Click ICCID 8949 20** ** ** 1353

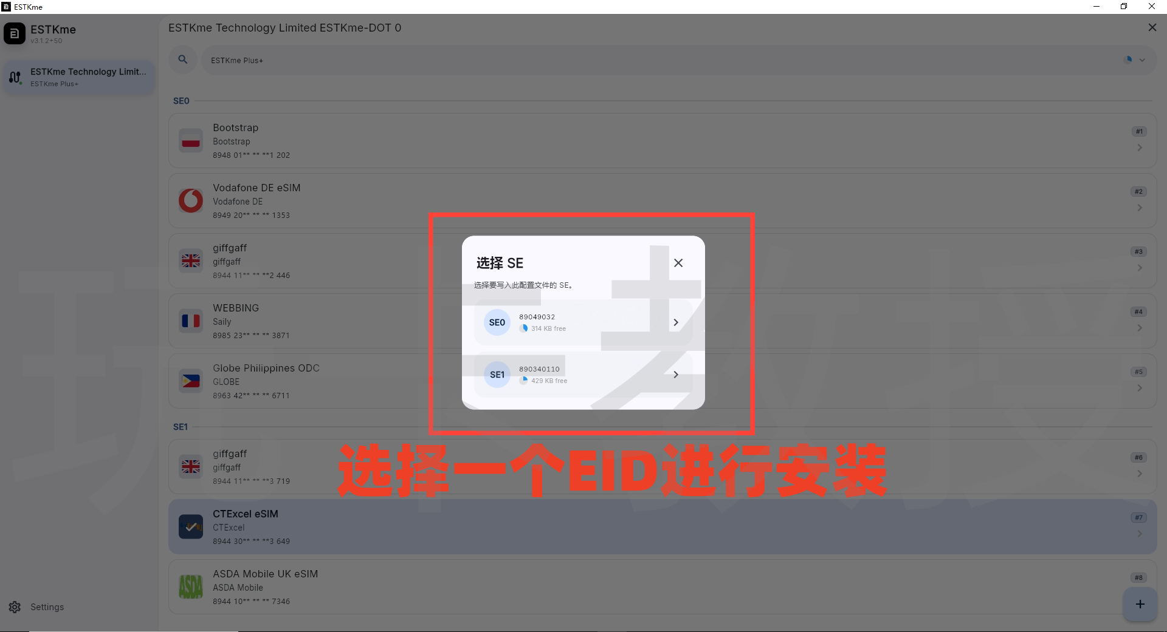251,215
